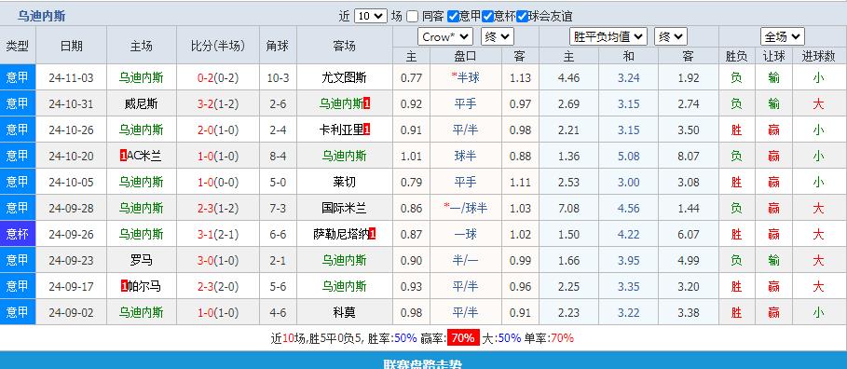Click the corner count 10-3

(278, 77)
